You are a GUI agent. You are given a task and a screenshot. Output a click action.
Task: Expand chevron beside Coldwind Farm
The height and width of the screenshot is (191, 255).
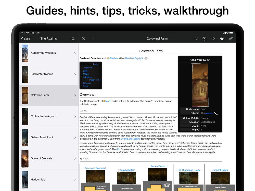pos(75,95)
